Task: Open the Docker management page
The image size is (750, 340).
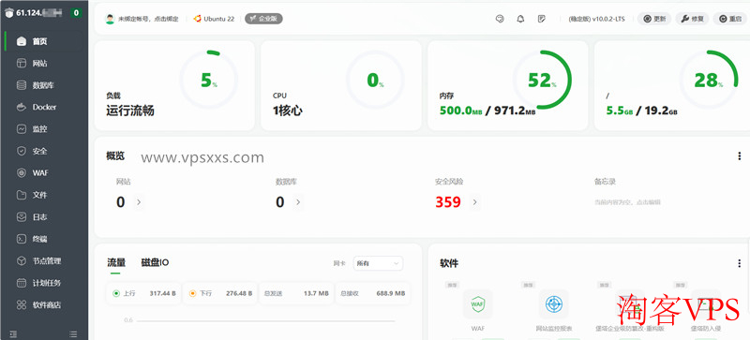Action: 44,107
